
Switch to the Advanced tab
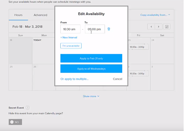[41, 15]
